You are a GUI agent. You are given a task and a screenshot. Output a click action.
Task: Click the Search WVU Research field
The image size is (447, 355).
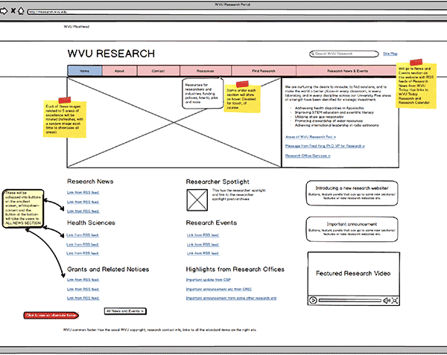click(343, 54)
